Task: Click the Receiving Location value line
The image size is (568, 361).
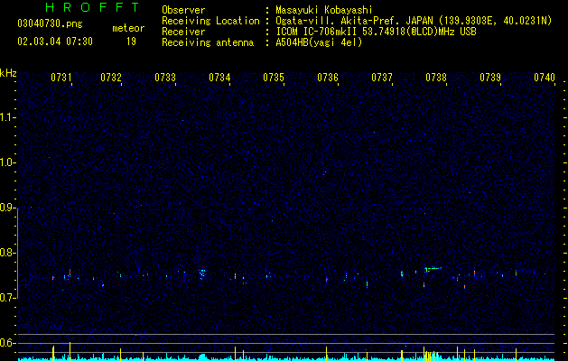Action: [x=414, y=21]
